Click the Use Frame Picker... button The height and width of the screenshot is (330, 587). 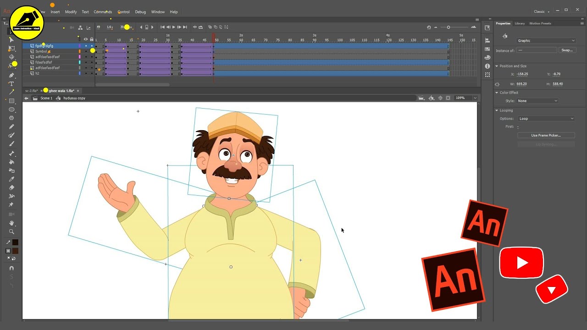[546, 135]
